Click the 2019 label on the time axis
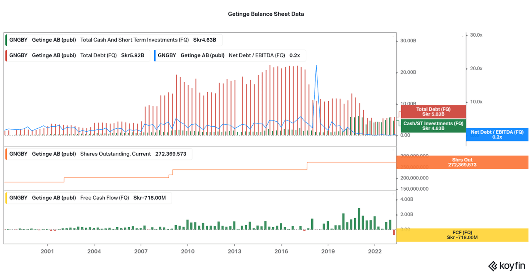Screen dimensions: 532x275 (328, 251)
